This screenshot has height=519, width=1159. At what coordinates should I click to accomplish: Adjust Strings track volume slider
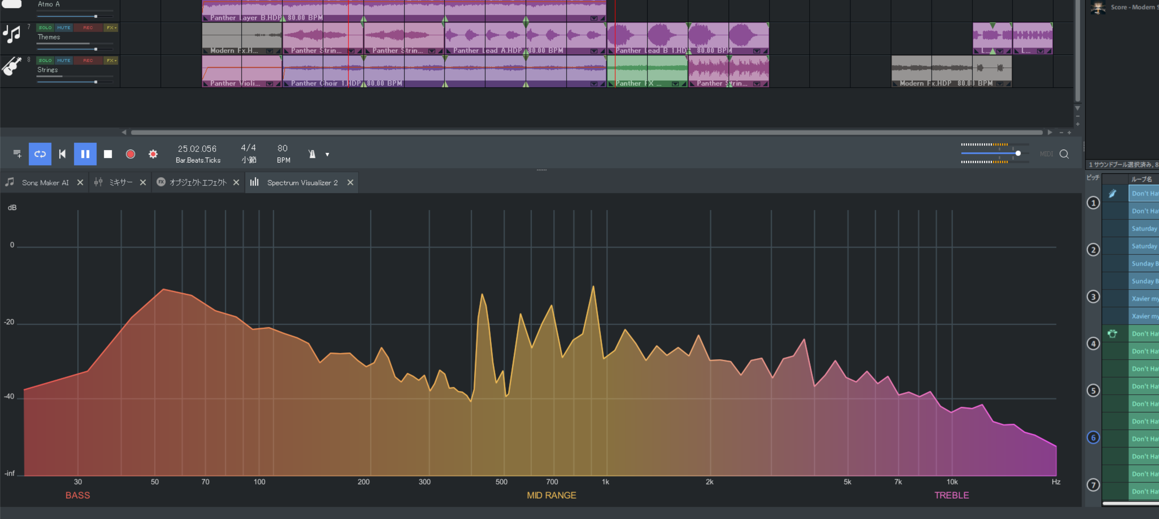pyautogui.click(x=95, y=82)
